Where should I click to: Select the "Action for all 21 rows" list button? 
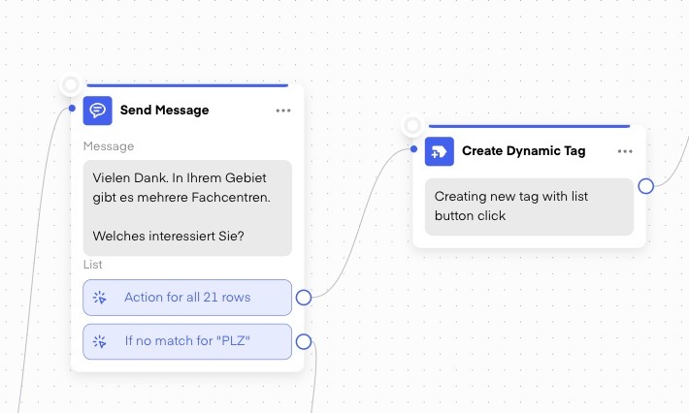186,298
